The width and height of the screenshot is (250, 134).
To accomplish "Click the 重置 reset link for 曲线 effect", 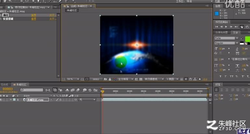I will [x=33, y=15].
